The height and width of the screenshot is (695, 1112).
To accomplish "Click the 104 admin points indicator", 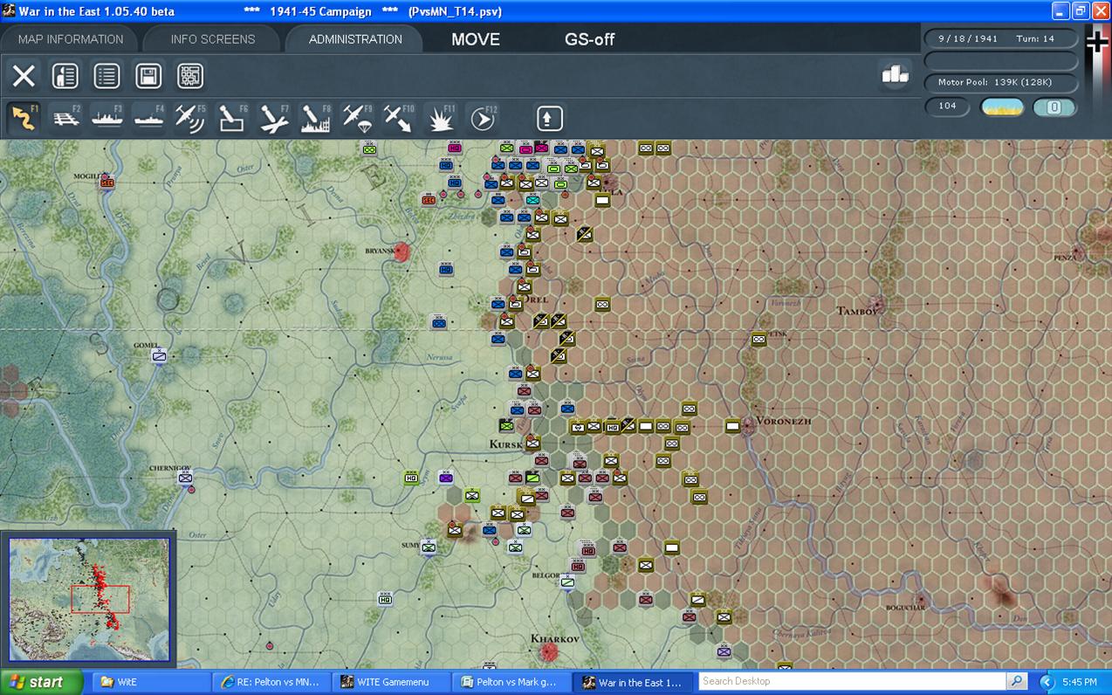I will (948, 106).
